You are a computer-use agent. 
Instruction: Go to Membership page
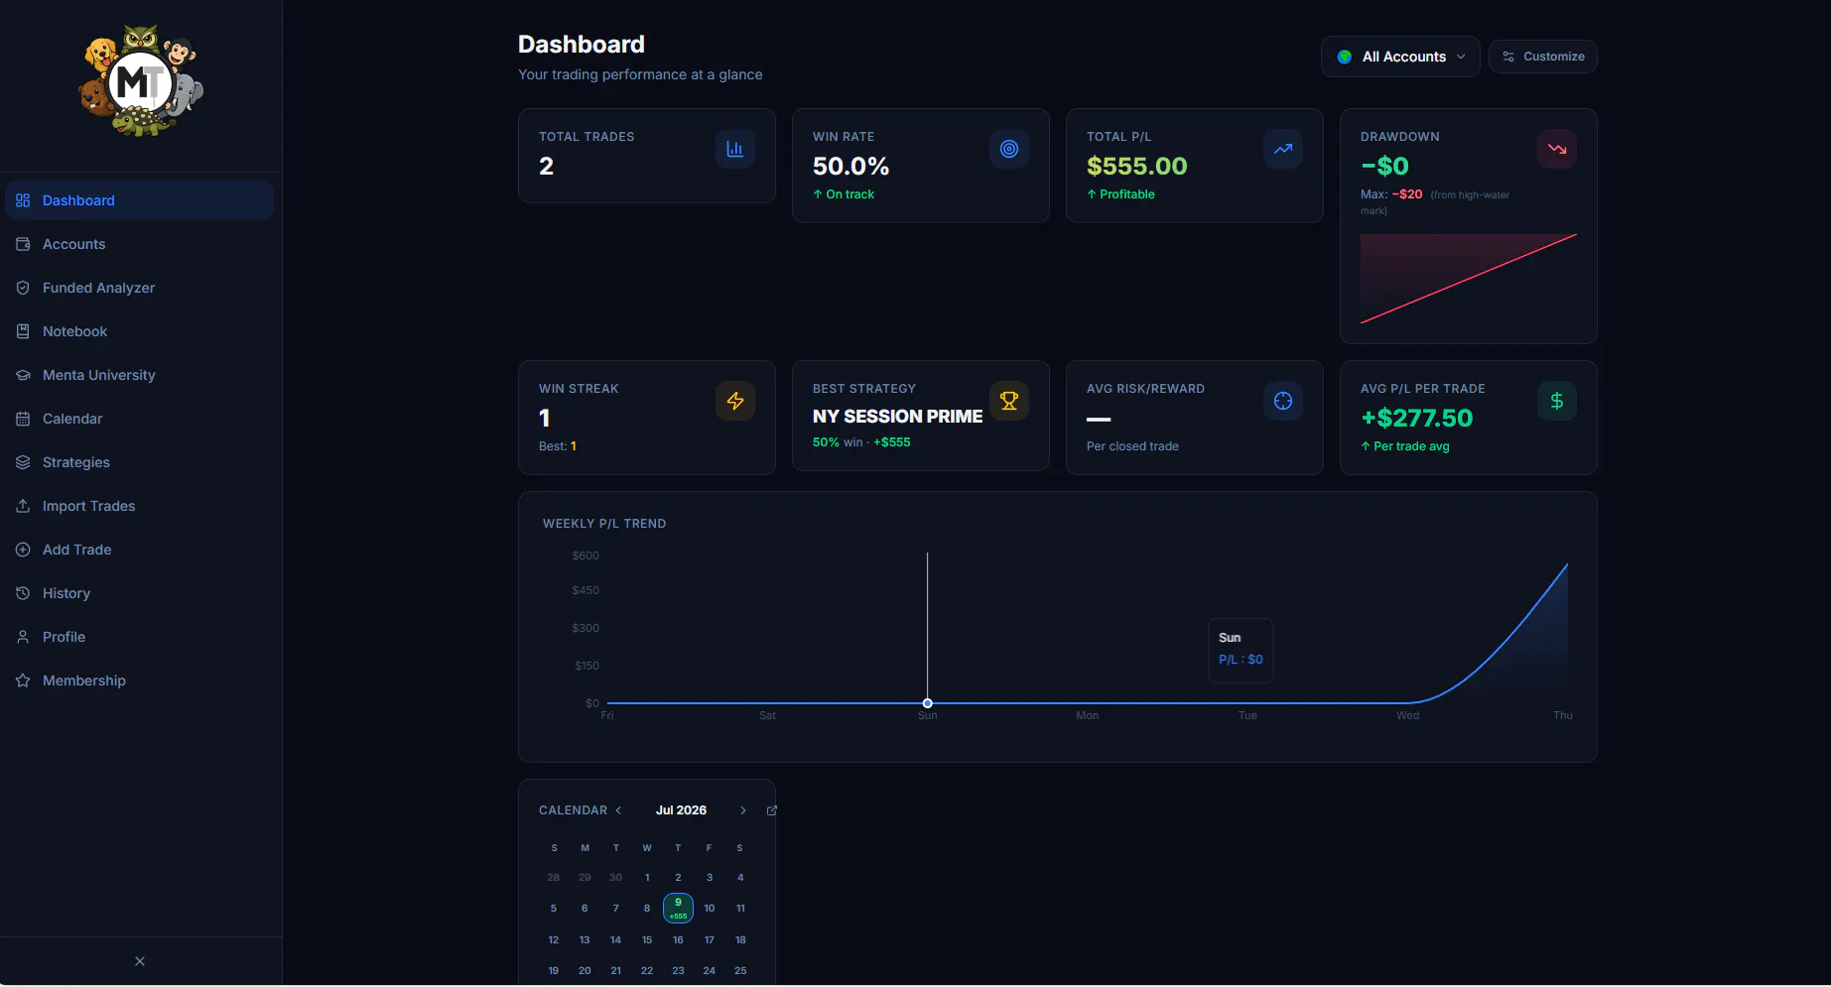point(139,680)
